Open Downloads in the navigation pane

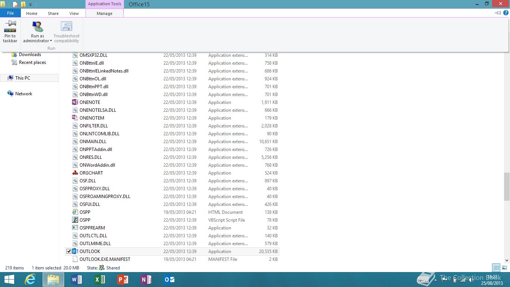point(30,55)
